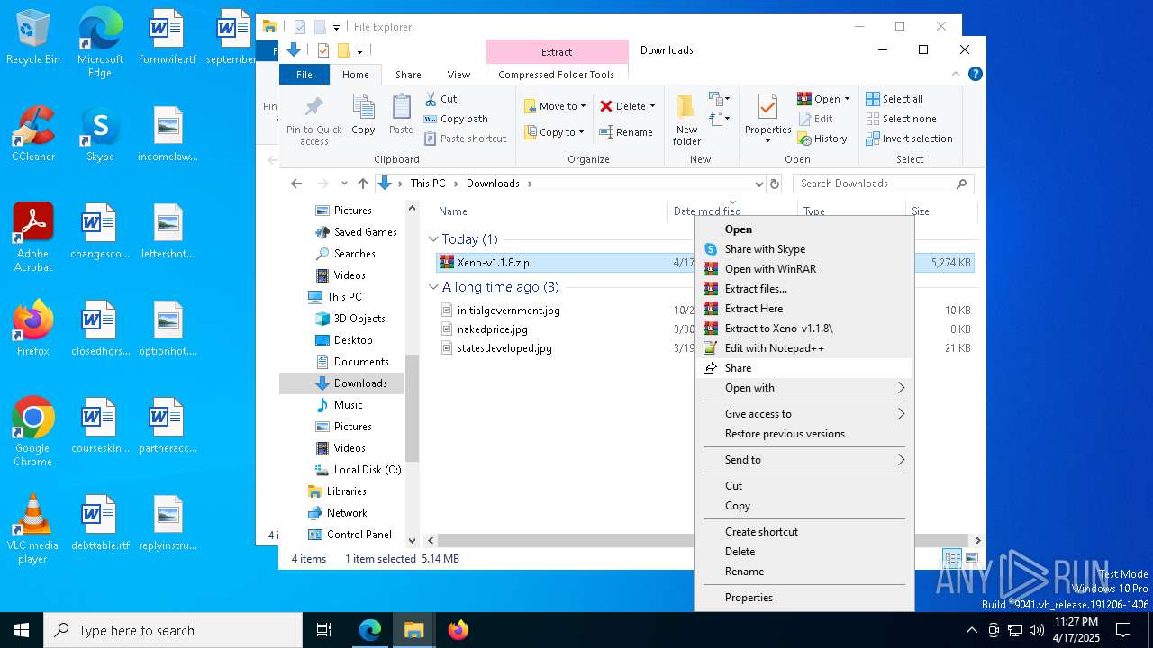
Task: Expand the Delete dropdown arrow
Action: click(652, 106)
